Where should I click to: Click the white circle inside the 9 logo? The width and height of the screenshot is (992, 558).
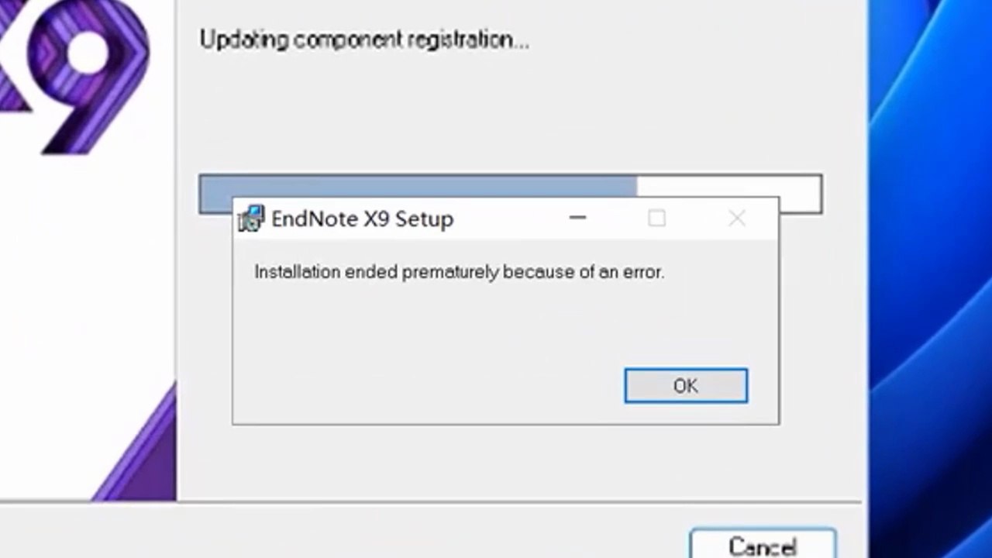(x=88, y=49)
